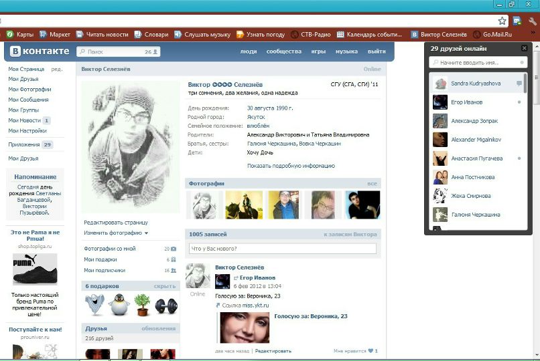Click the friends panel scrollbar

tap(527, 87)
